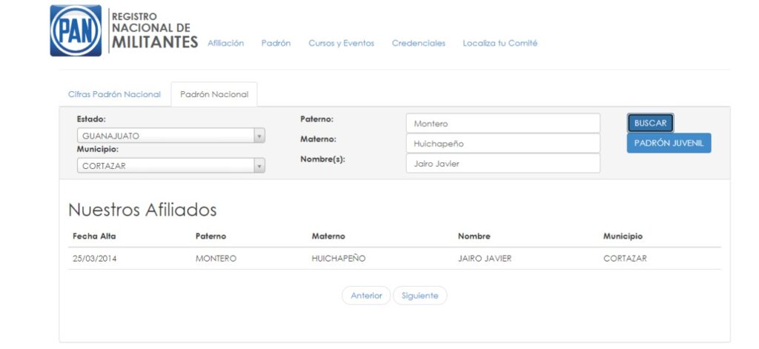Select the Montero Huichapeño result row
This screenshot has width=759, height=349.
point(394,259)
